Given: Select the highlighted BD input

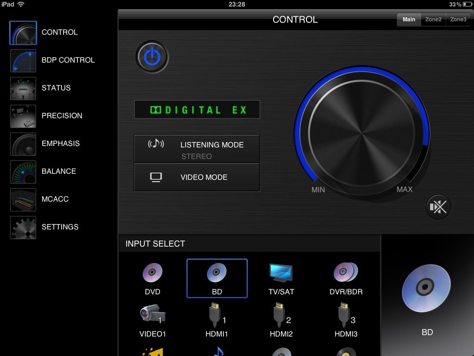Looking at the screenshot, I should 217,278.
